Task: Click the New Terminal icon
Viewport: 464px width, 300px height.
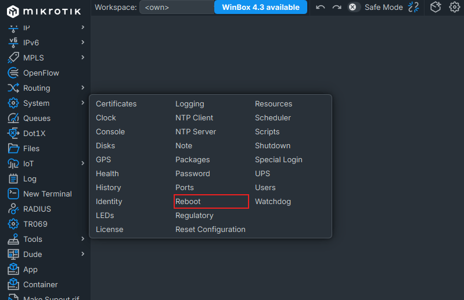Action: [13, 194]
